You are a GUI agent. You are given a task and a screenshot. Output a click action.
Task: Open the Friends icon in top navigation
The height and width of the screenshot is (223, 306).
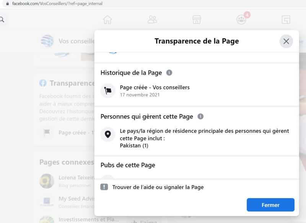152,20
